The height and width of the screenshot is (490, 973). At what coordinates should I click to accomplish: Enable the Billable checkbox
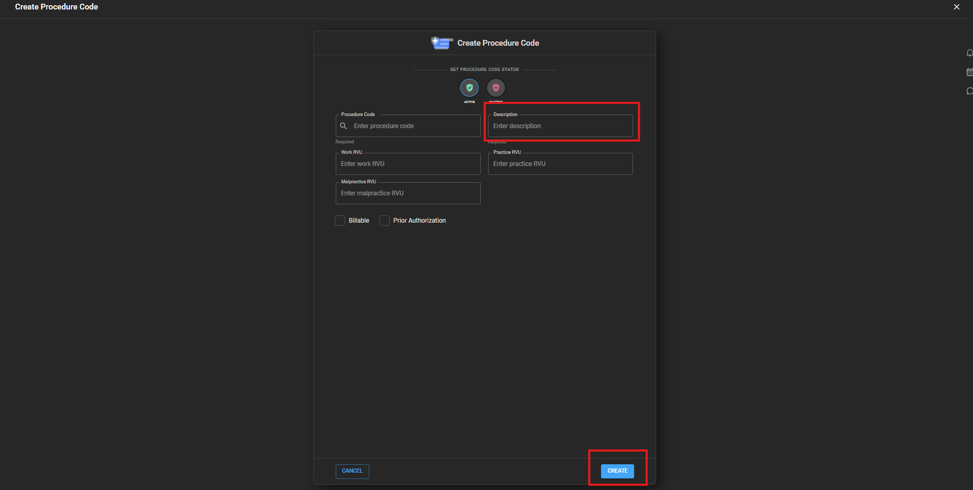(340, 221)
